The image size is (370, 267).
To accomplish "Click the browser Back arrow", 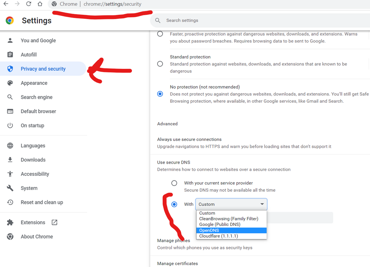I will [6, 4].
